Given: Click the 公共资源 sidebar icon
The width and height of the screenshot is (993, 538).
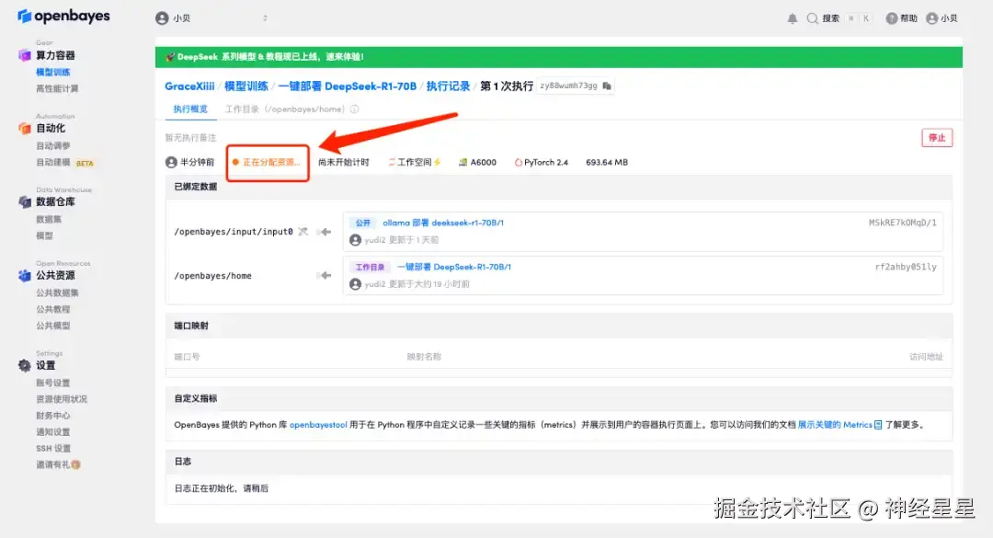Looking at the screenshot, I should (x=24, y=275).
